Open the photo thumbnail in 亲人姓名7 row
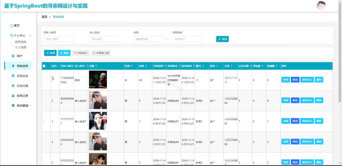Screen dimensions: 342x166 98,121
